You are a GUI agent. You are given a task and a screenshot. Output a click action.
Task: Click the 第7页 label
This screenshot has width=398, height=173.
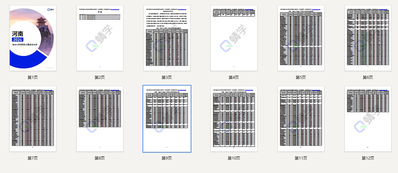(33, 158)
